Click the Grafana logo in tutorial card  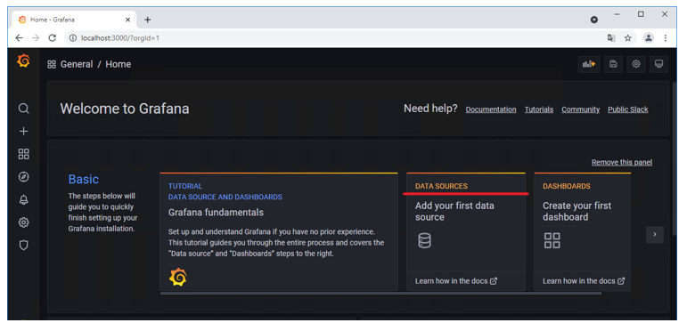178,278
